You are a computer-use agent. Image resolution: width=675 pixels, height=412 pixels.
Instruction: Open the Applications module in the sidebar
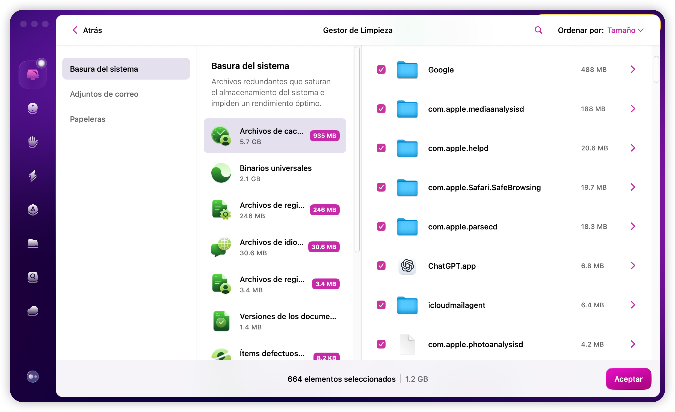pos(32,210)
